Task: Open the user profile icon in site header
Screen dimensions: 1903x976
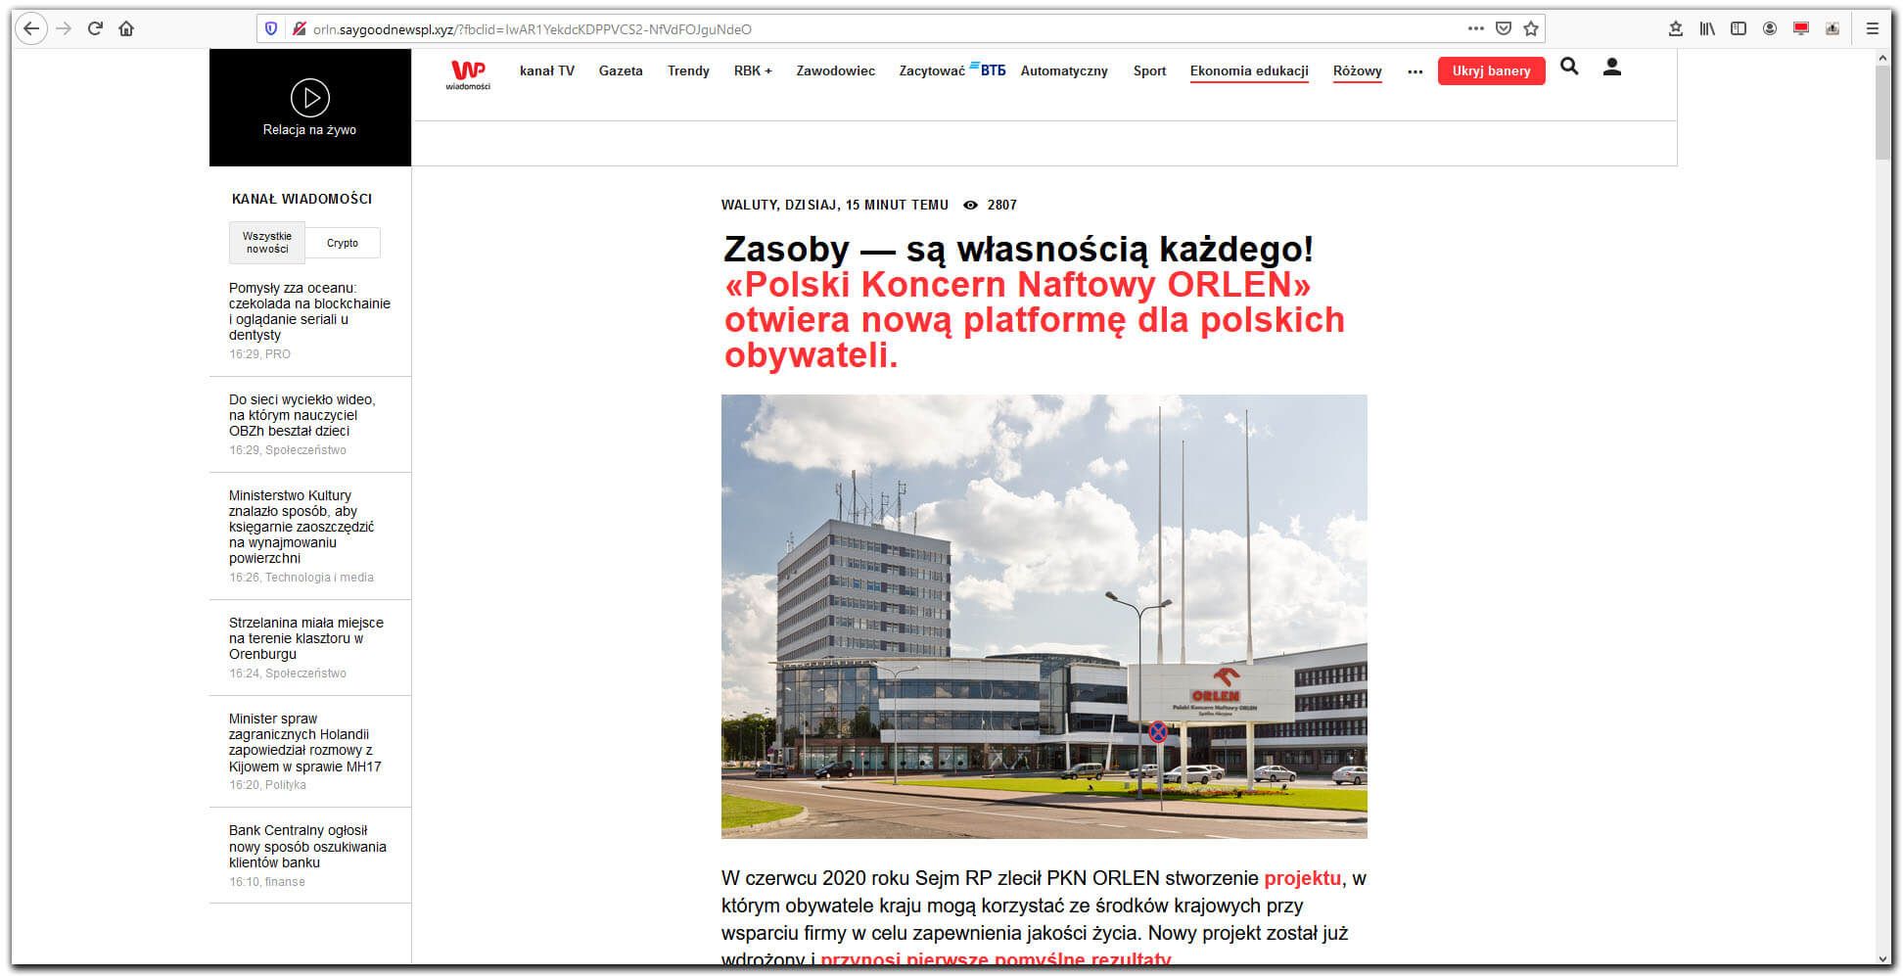Action: click(x=1612, y=67)
